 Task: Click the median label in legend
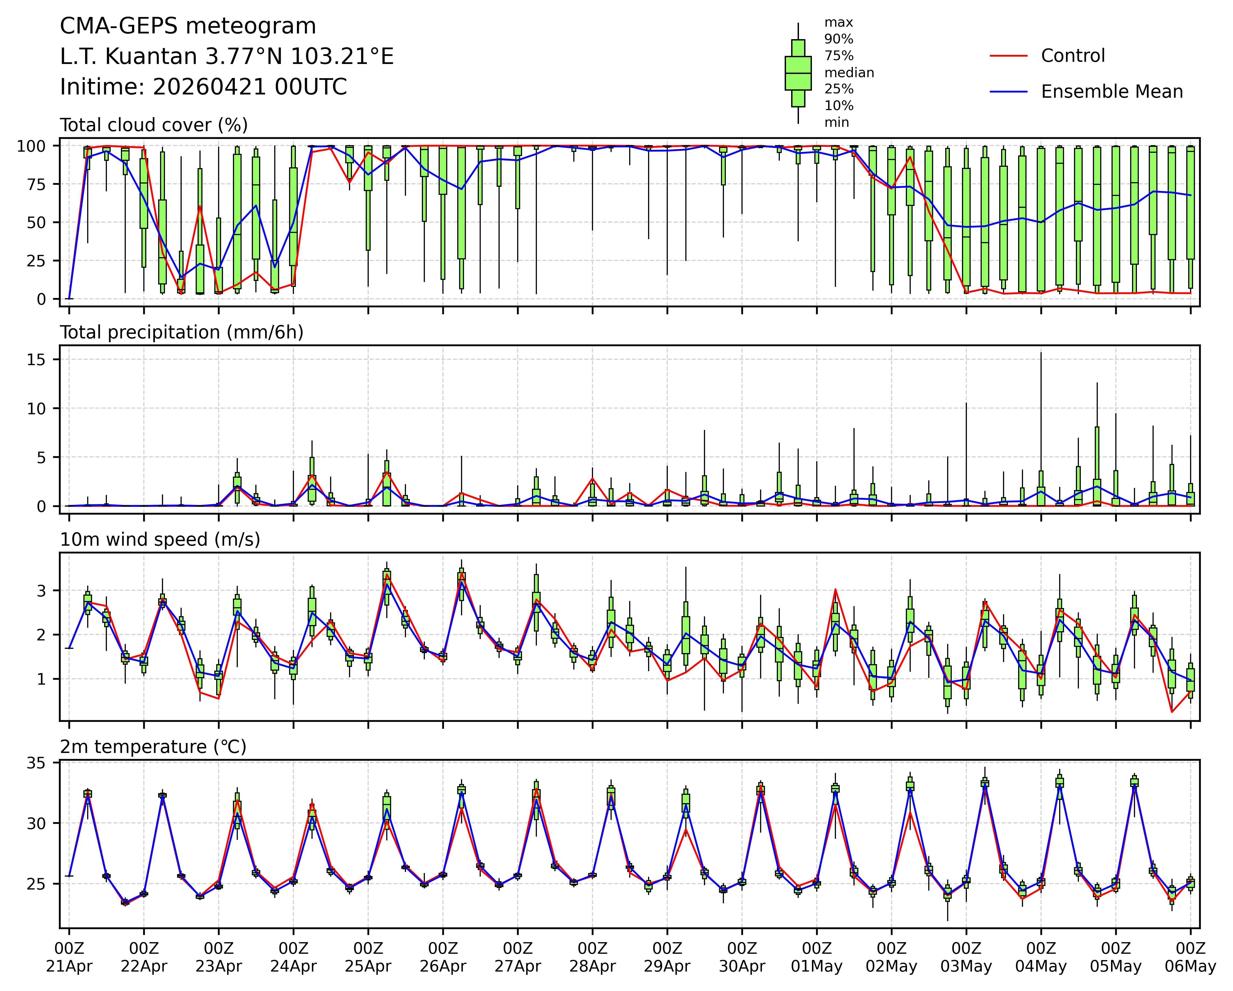(x=849, y=73)
